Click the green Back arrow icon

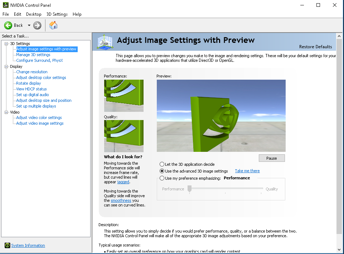click(8, 25)
